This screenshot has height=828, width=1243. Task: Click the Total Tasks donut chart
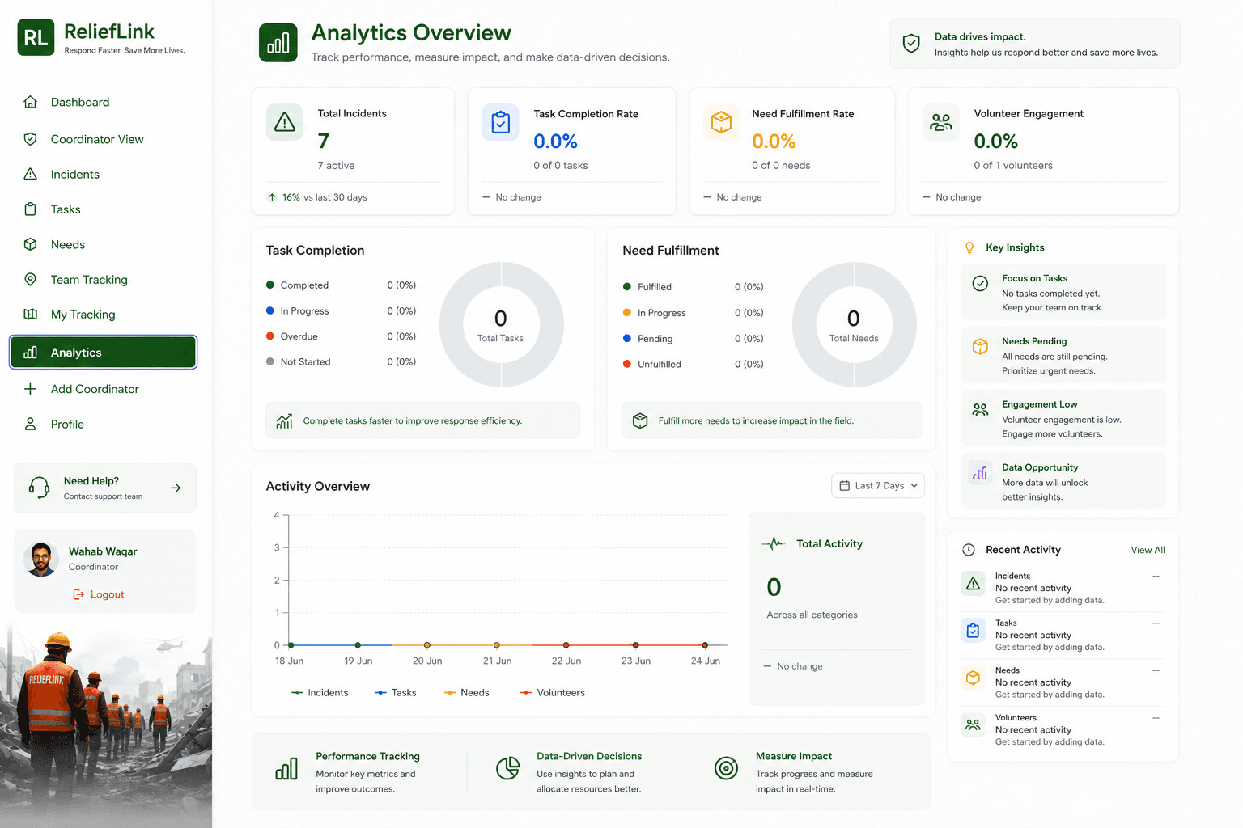501,324
